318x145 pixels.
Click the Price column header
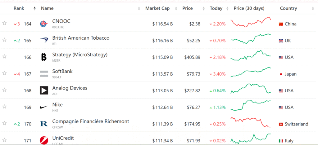click(x=188, y=8)
